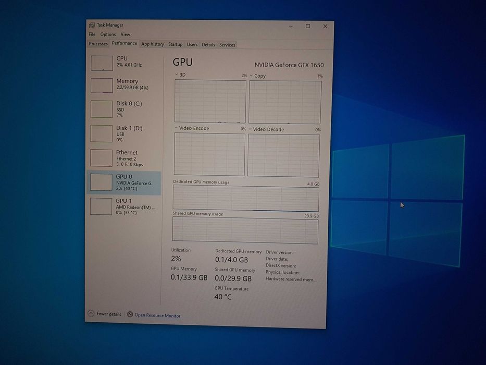This screenshot has height=365, width=486.
Task: Click the Copy usage graph
Action: (x=285, y=102)
